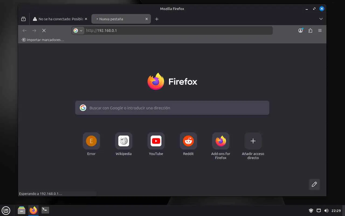Close the 'Nueva pestaña' tab
The image size is (345, 216).
coord(147,19)
